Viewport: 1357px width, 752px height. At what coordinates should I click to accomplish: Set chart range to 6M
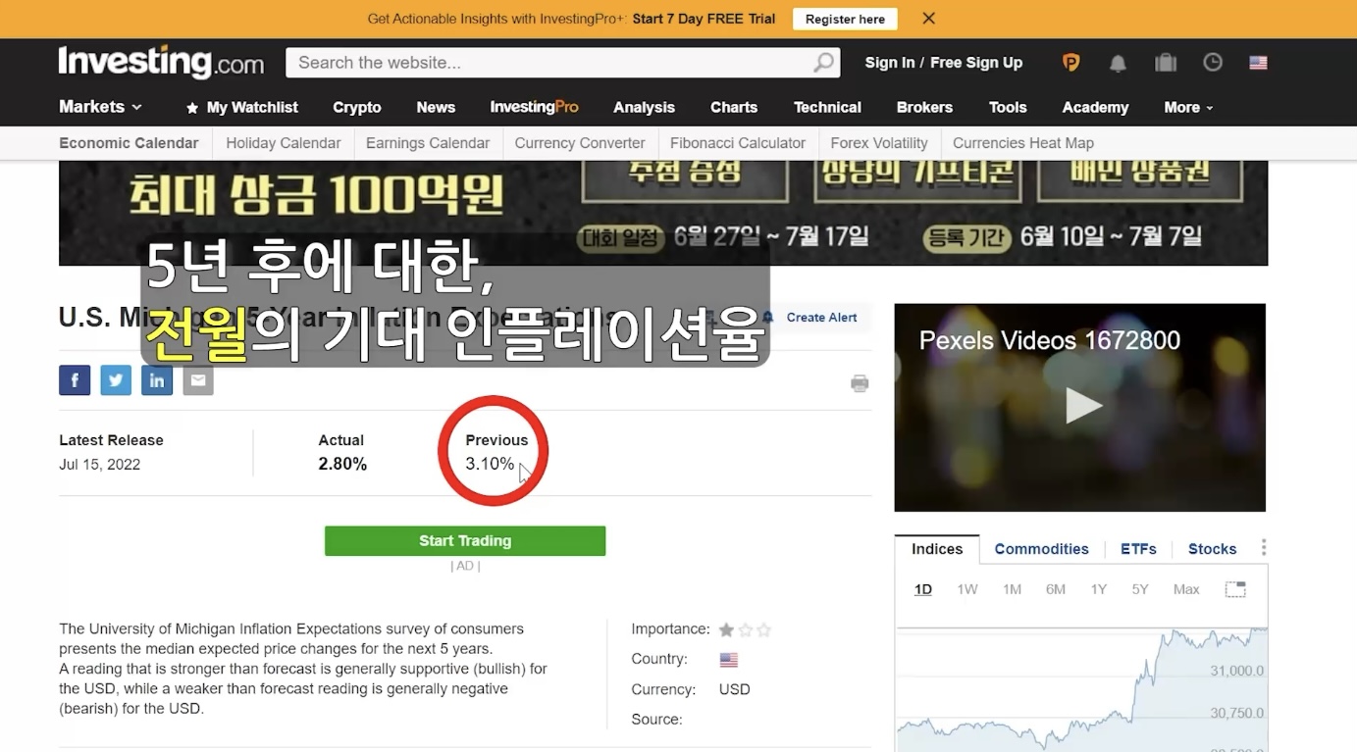1056,589
